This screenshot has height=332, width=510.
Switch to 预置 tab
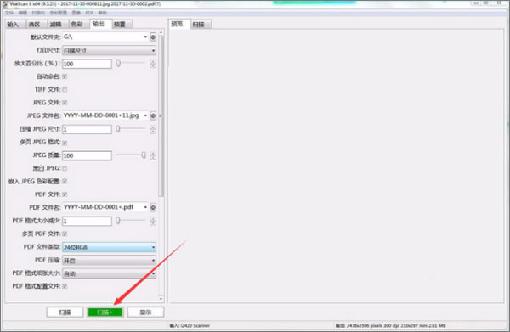pos(121,25)
